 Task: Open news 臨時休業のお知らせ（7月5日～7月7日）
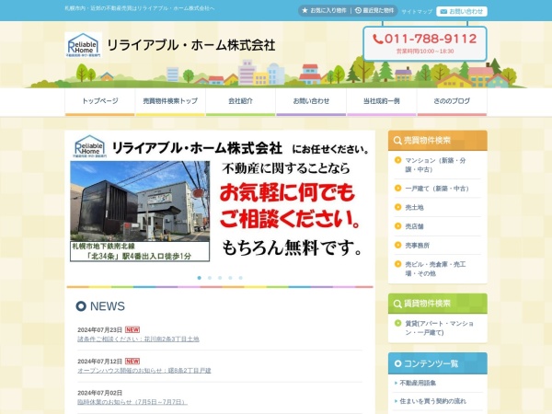click(132, 402)
